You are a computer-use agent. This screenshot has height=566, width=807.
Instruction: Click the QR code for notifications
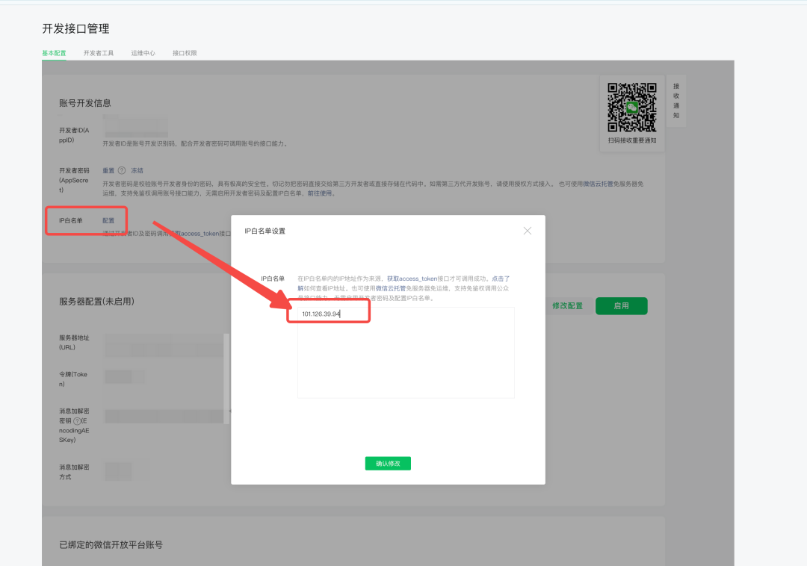(x=631, y=108)
